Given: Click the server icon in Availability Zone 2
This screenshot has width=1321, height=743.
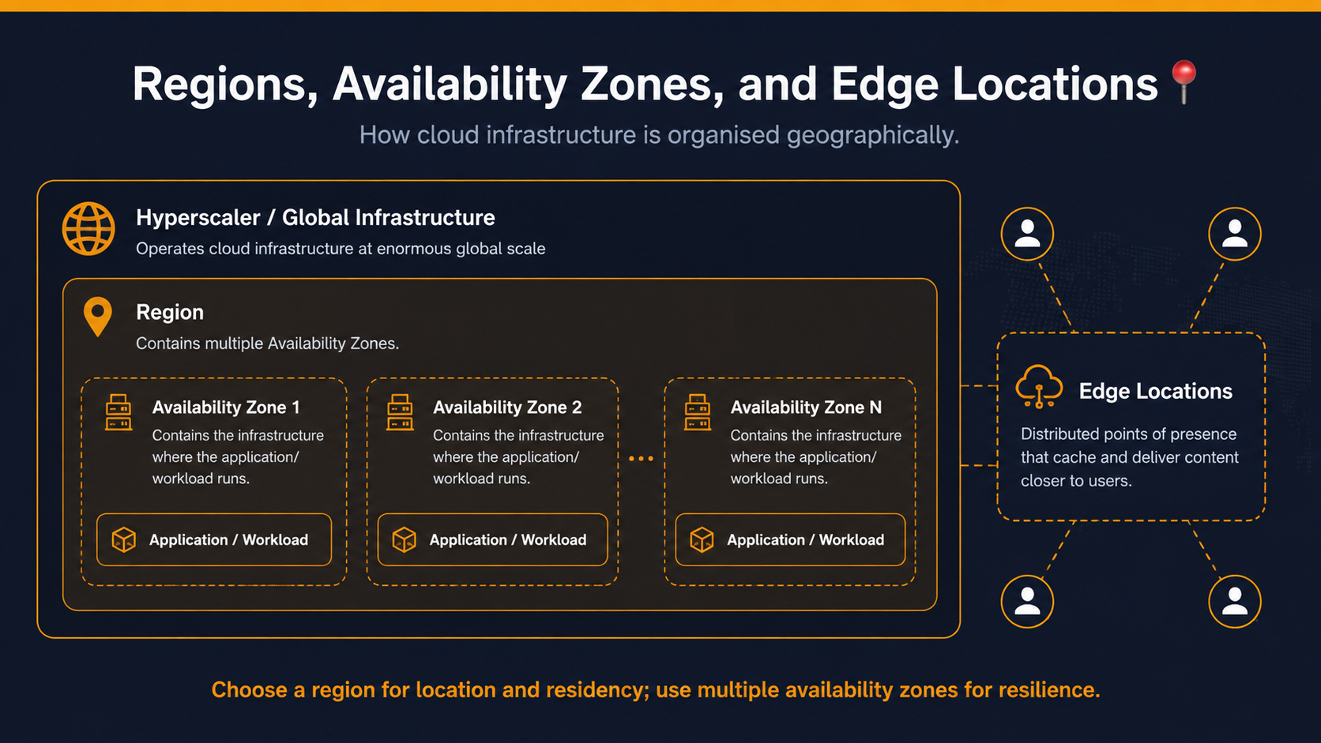Looking at the screenshot, I should (x=400, y=412).
